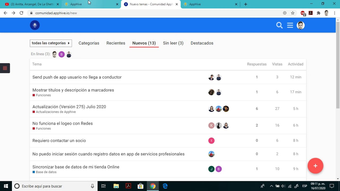Sort topics by Vistas column header
This screenshot has height=191, width=340.
277,64
